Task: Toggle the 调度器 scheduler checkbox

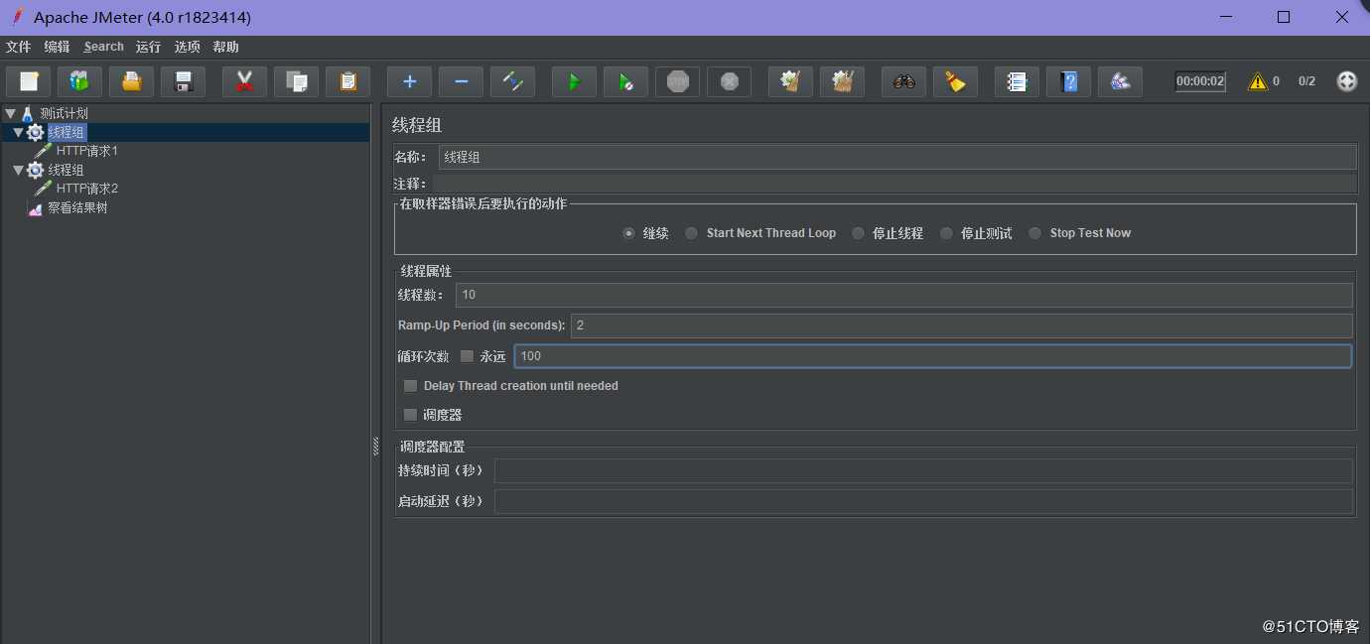Action: 410,415
